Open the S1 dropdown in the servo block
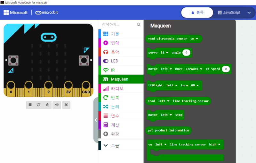Viewport: 256px width, 163px height. pyautogui.click(x=164, y=53)
